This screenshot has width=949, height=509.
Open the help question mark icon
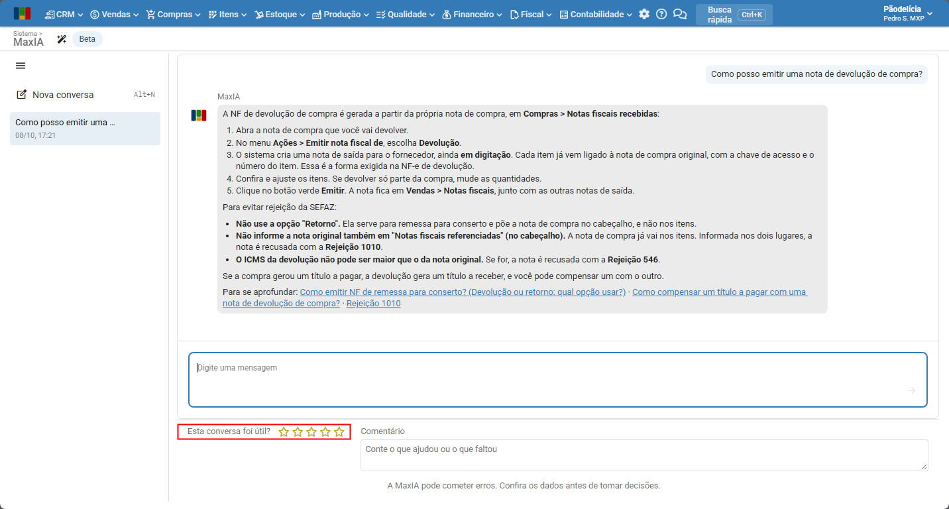pyautogui.click(x=661, y=14)
